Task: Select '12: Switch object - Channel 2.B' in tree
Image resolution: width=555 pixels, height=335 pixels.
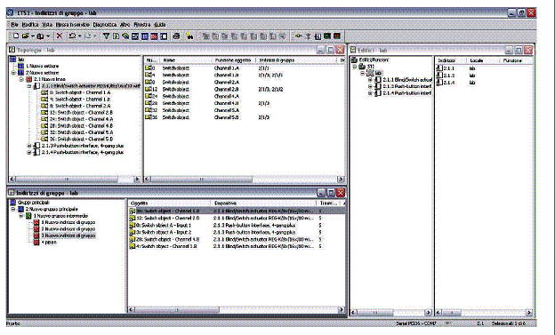Action: (81, 113)
